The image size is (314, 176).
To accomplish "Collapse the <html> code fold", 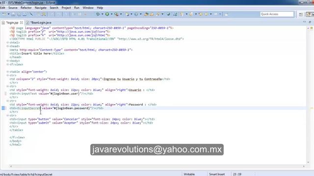I will tap(8, 43).
